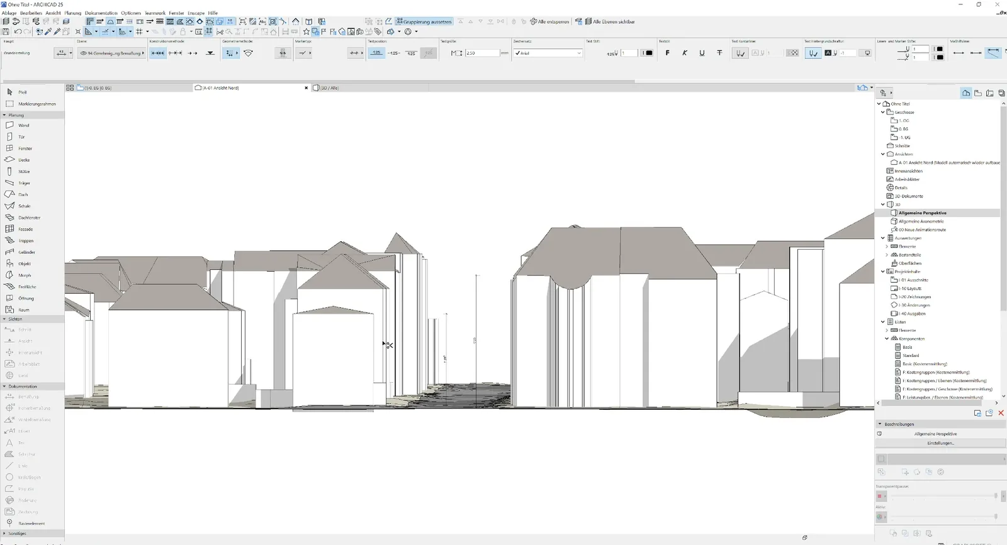Collapse the Auswertungen tree node
This screenshot has width=1007, height=545.
[883, 238]
